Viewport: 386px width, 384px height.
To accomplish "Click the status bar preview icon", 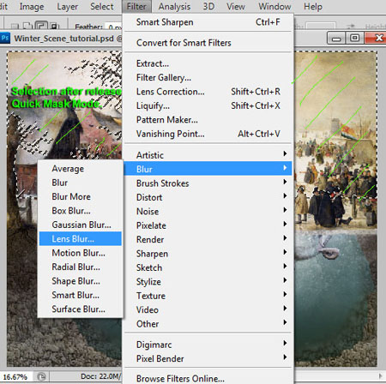I will click(42, 376).
